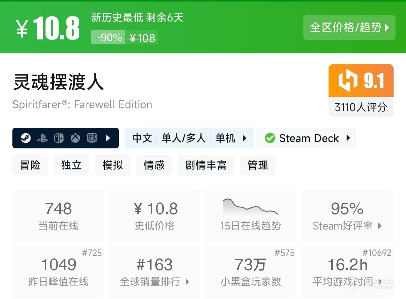Select the Steam platform icon
The image size is (406, 299).
(26, 138)
